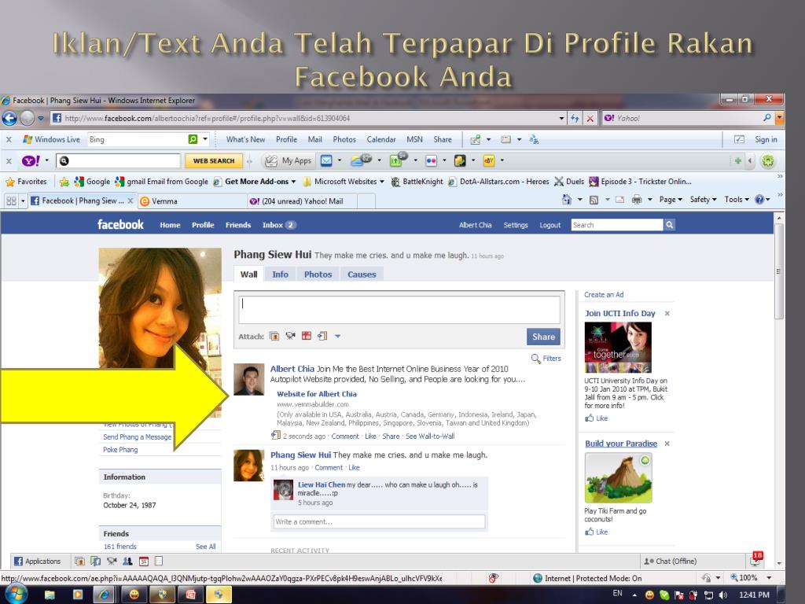Image resolution: width=805 pixels, height=604 pixels.
Task: Click the Stop loading icon beside the address bar
Action: [590, 118]
